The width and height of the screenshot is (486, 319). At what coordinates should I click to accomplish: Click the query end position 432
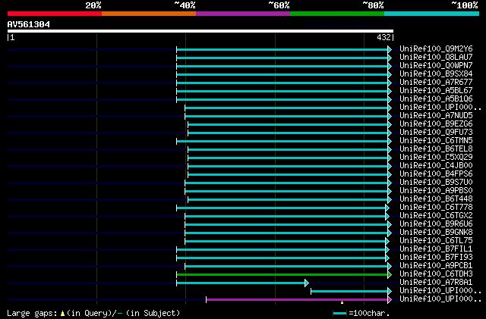[383, 37]
